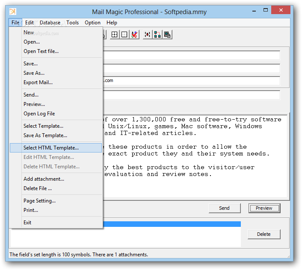Minimize the Mail Magic Professional window

[254, 11]
